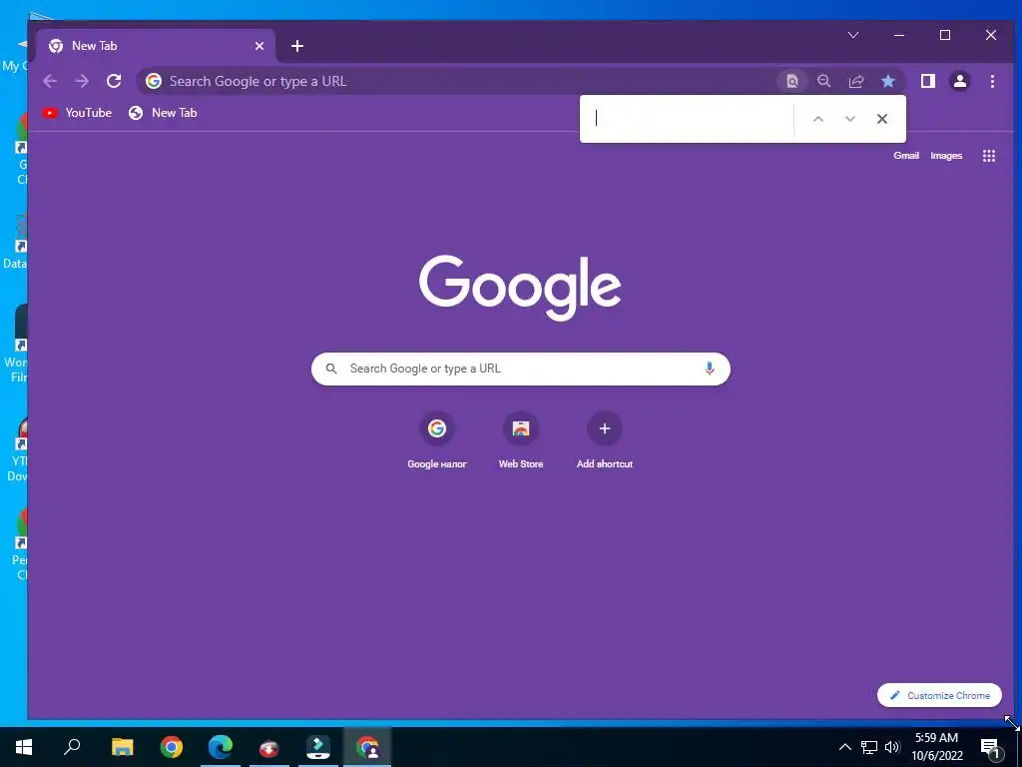1022x767 pixels.
Task: Share this page via share icon
Action: (x=855, y=81)
